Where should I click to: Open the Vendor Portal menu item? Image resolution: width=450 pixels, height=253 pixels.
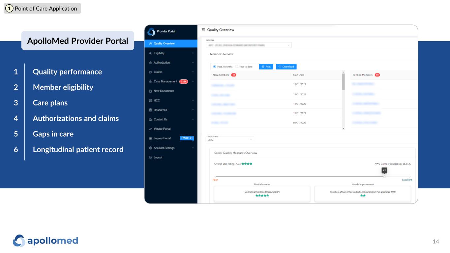pyautogui.click(x=171, y=129)
